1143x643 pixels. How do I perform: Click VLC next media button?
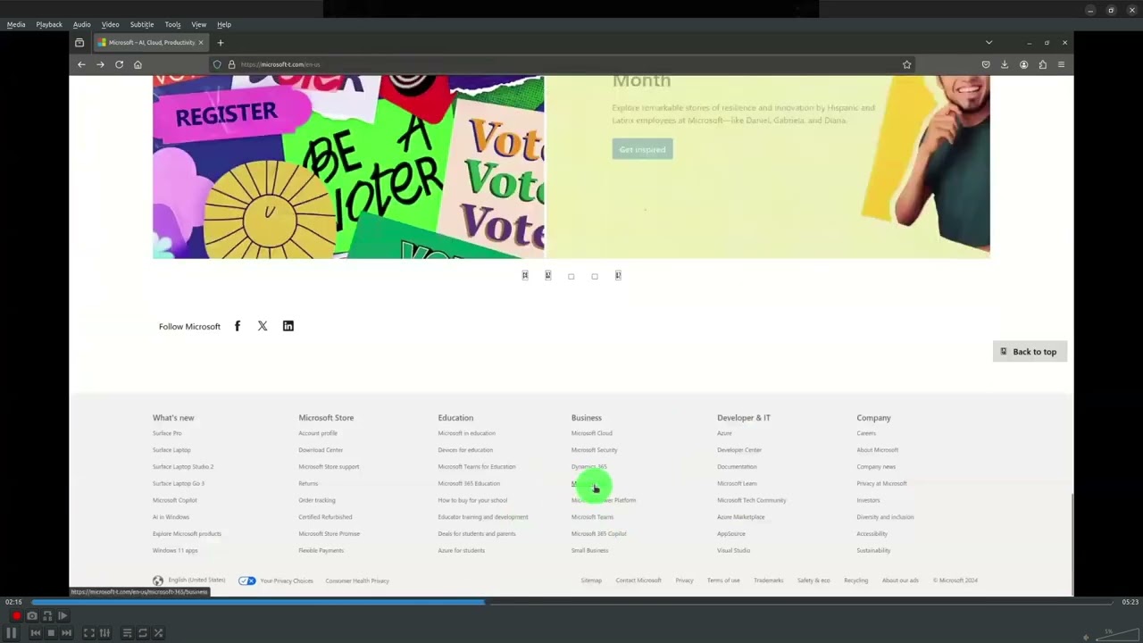[x=66, y=633]
